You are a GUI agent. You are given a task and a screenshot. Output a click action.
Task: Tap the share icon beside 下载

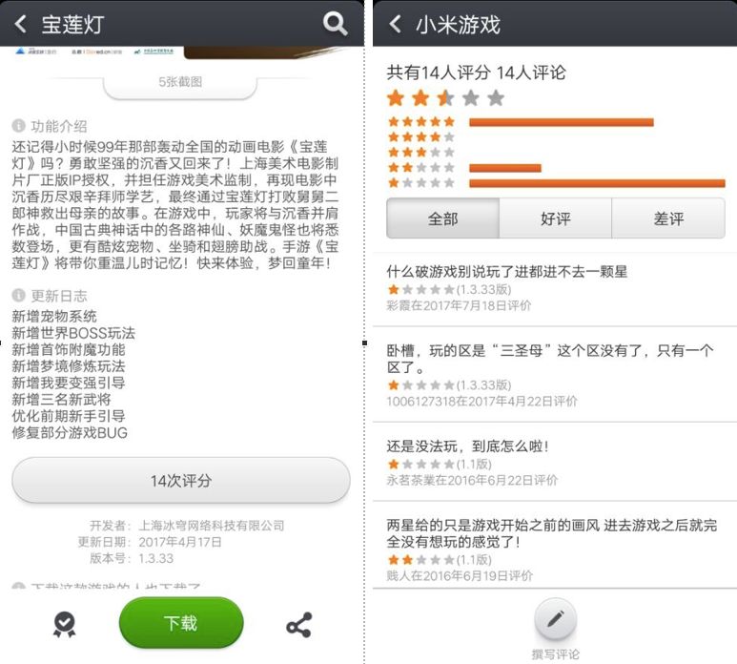[299, 625]
